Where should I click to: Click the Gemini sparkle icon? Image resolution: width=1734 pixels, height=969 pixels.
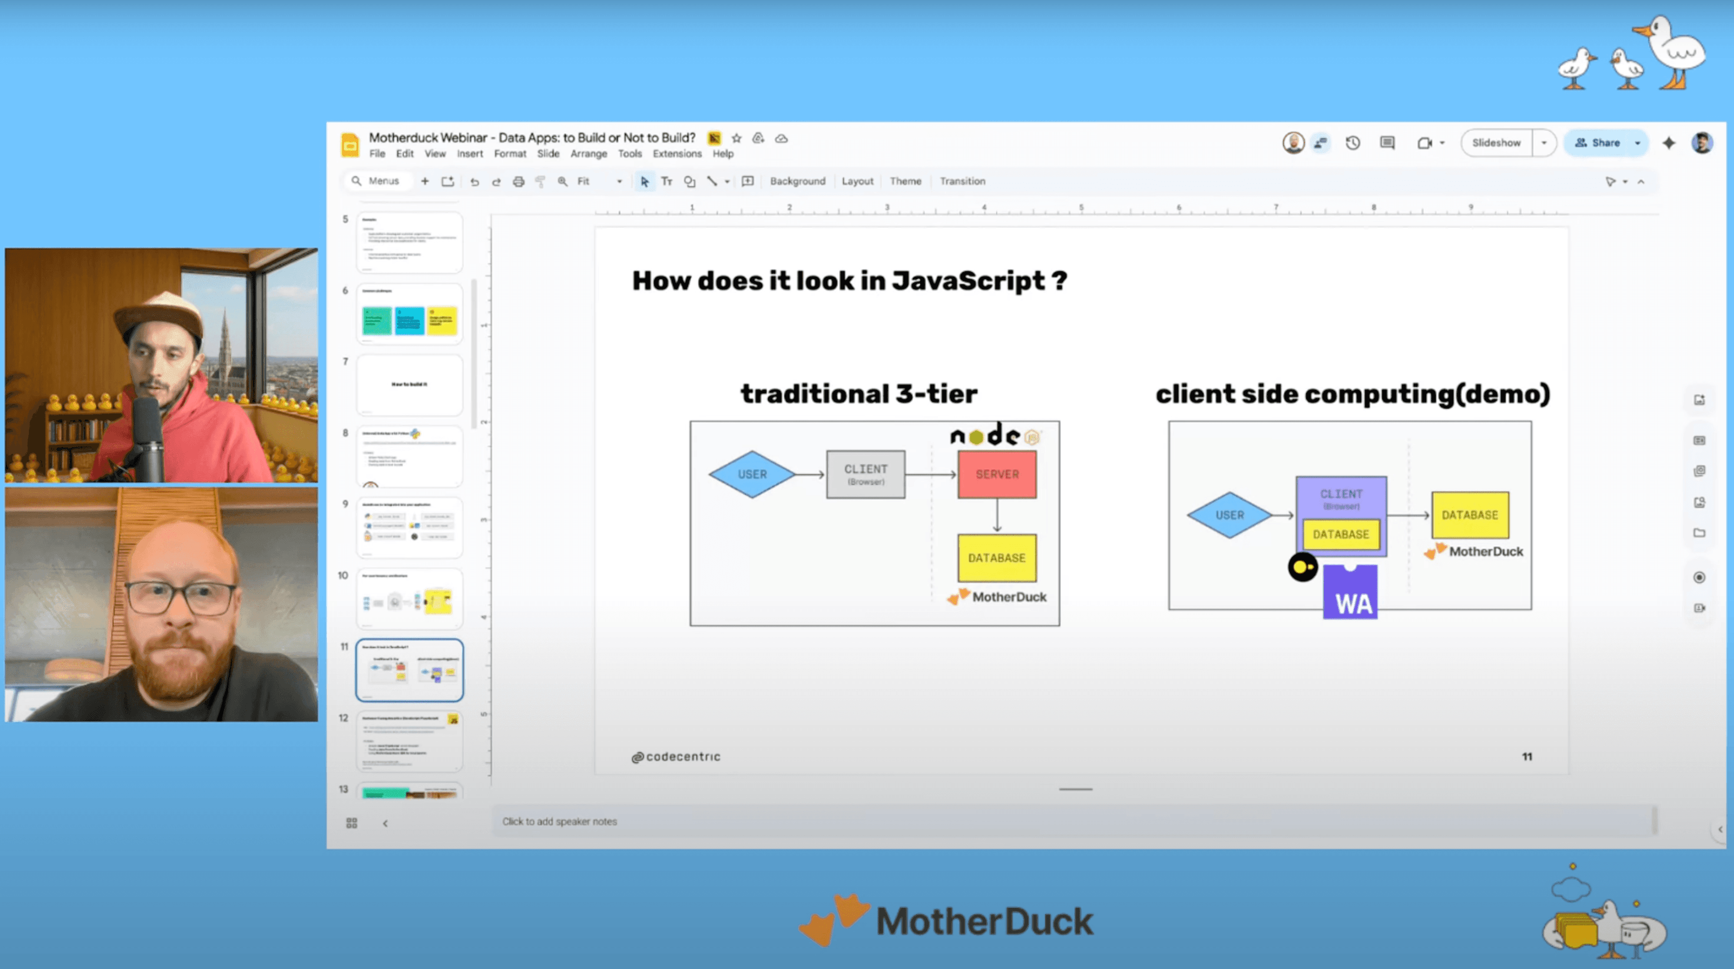click(x=1669, y=143)
